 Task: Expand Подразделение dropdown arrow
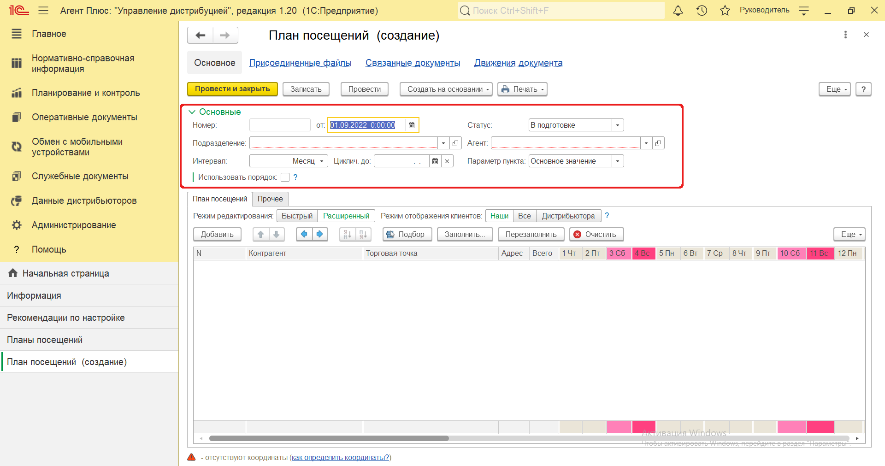443,143
